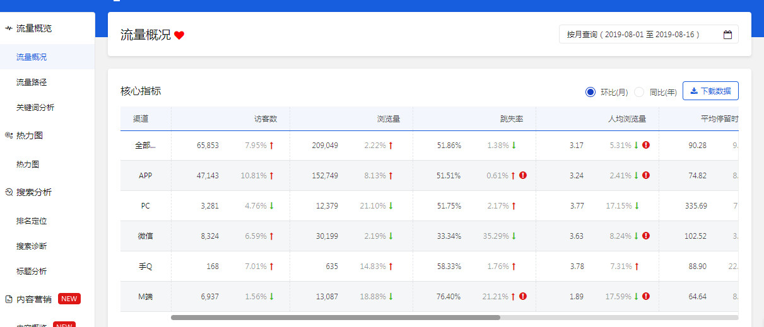Select the 同比(年) radio button
764x327 pixels.
click(x=639, y=92)
